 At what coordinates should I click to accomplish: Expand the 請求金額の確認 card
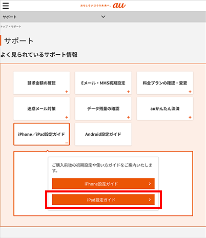(x=42, y=83)
